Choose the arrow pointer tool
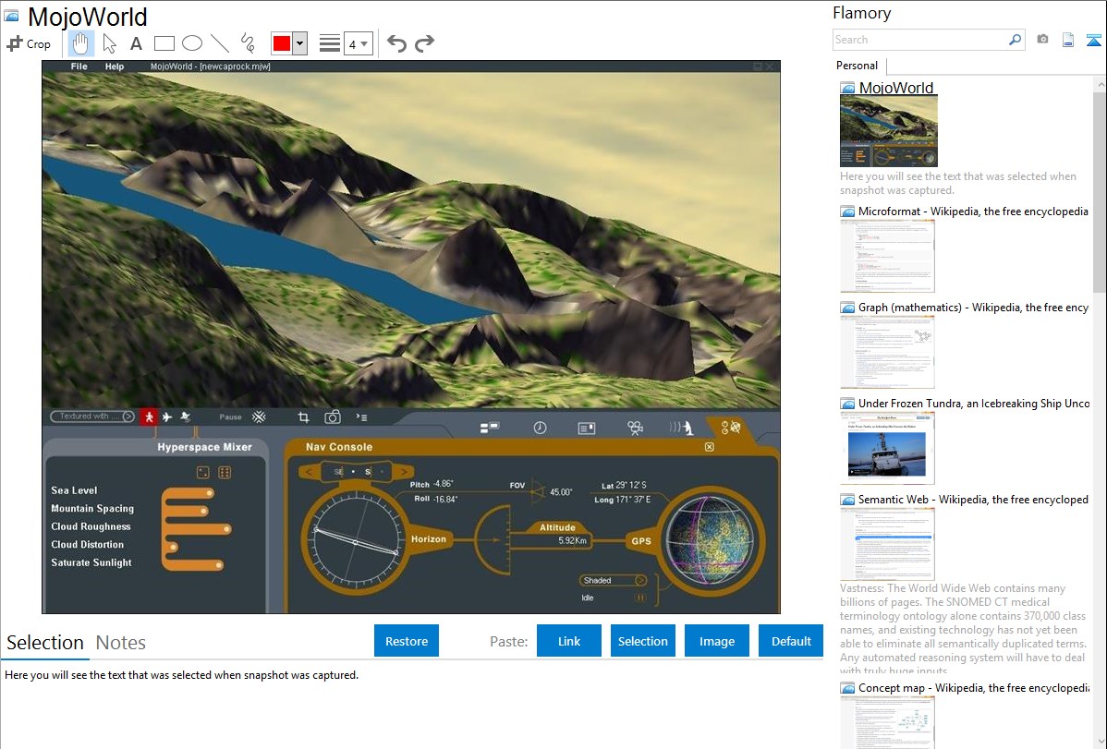 [109, 43]
